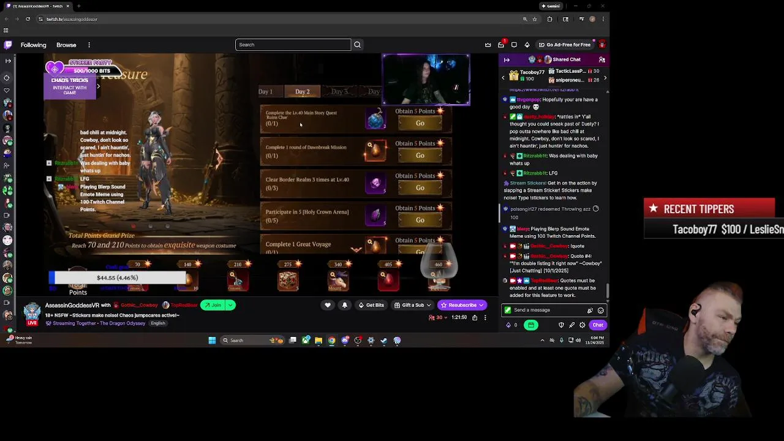This screenshot has height=441, width=784.
Task: Show previous gift leaderboard entry
Action: pos(503,78)
